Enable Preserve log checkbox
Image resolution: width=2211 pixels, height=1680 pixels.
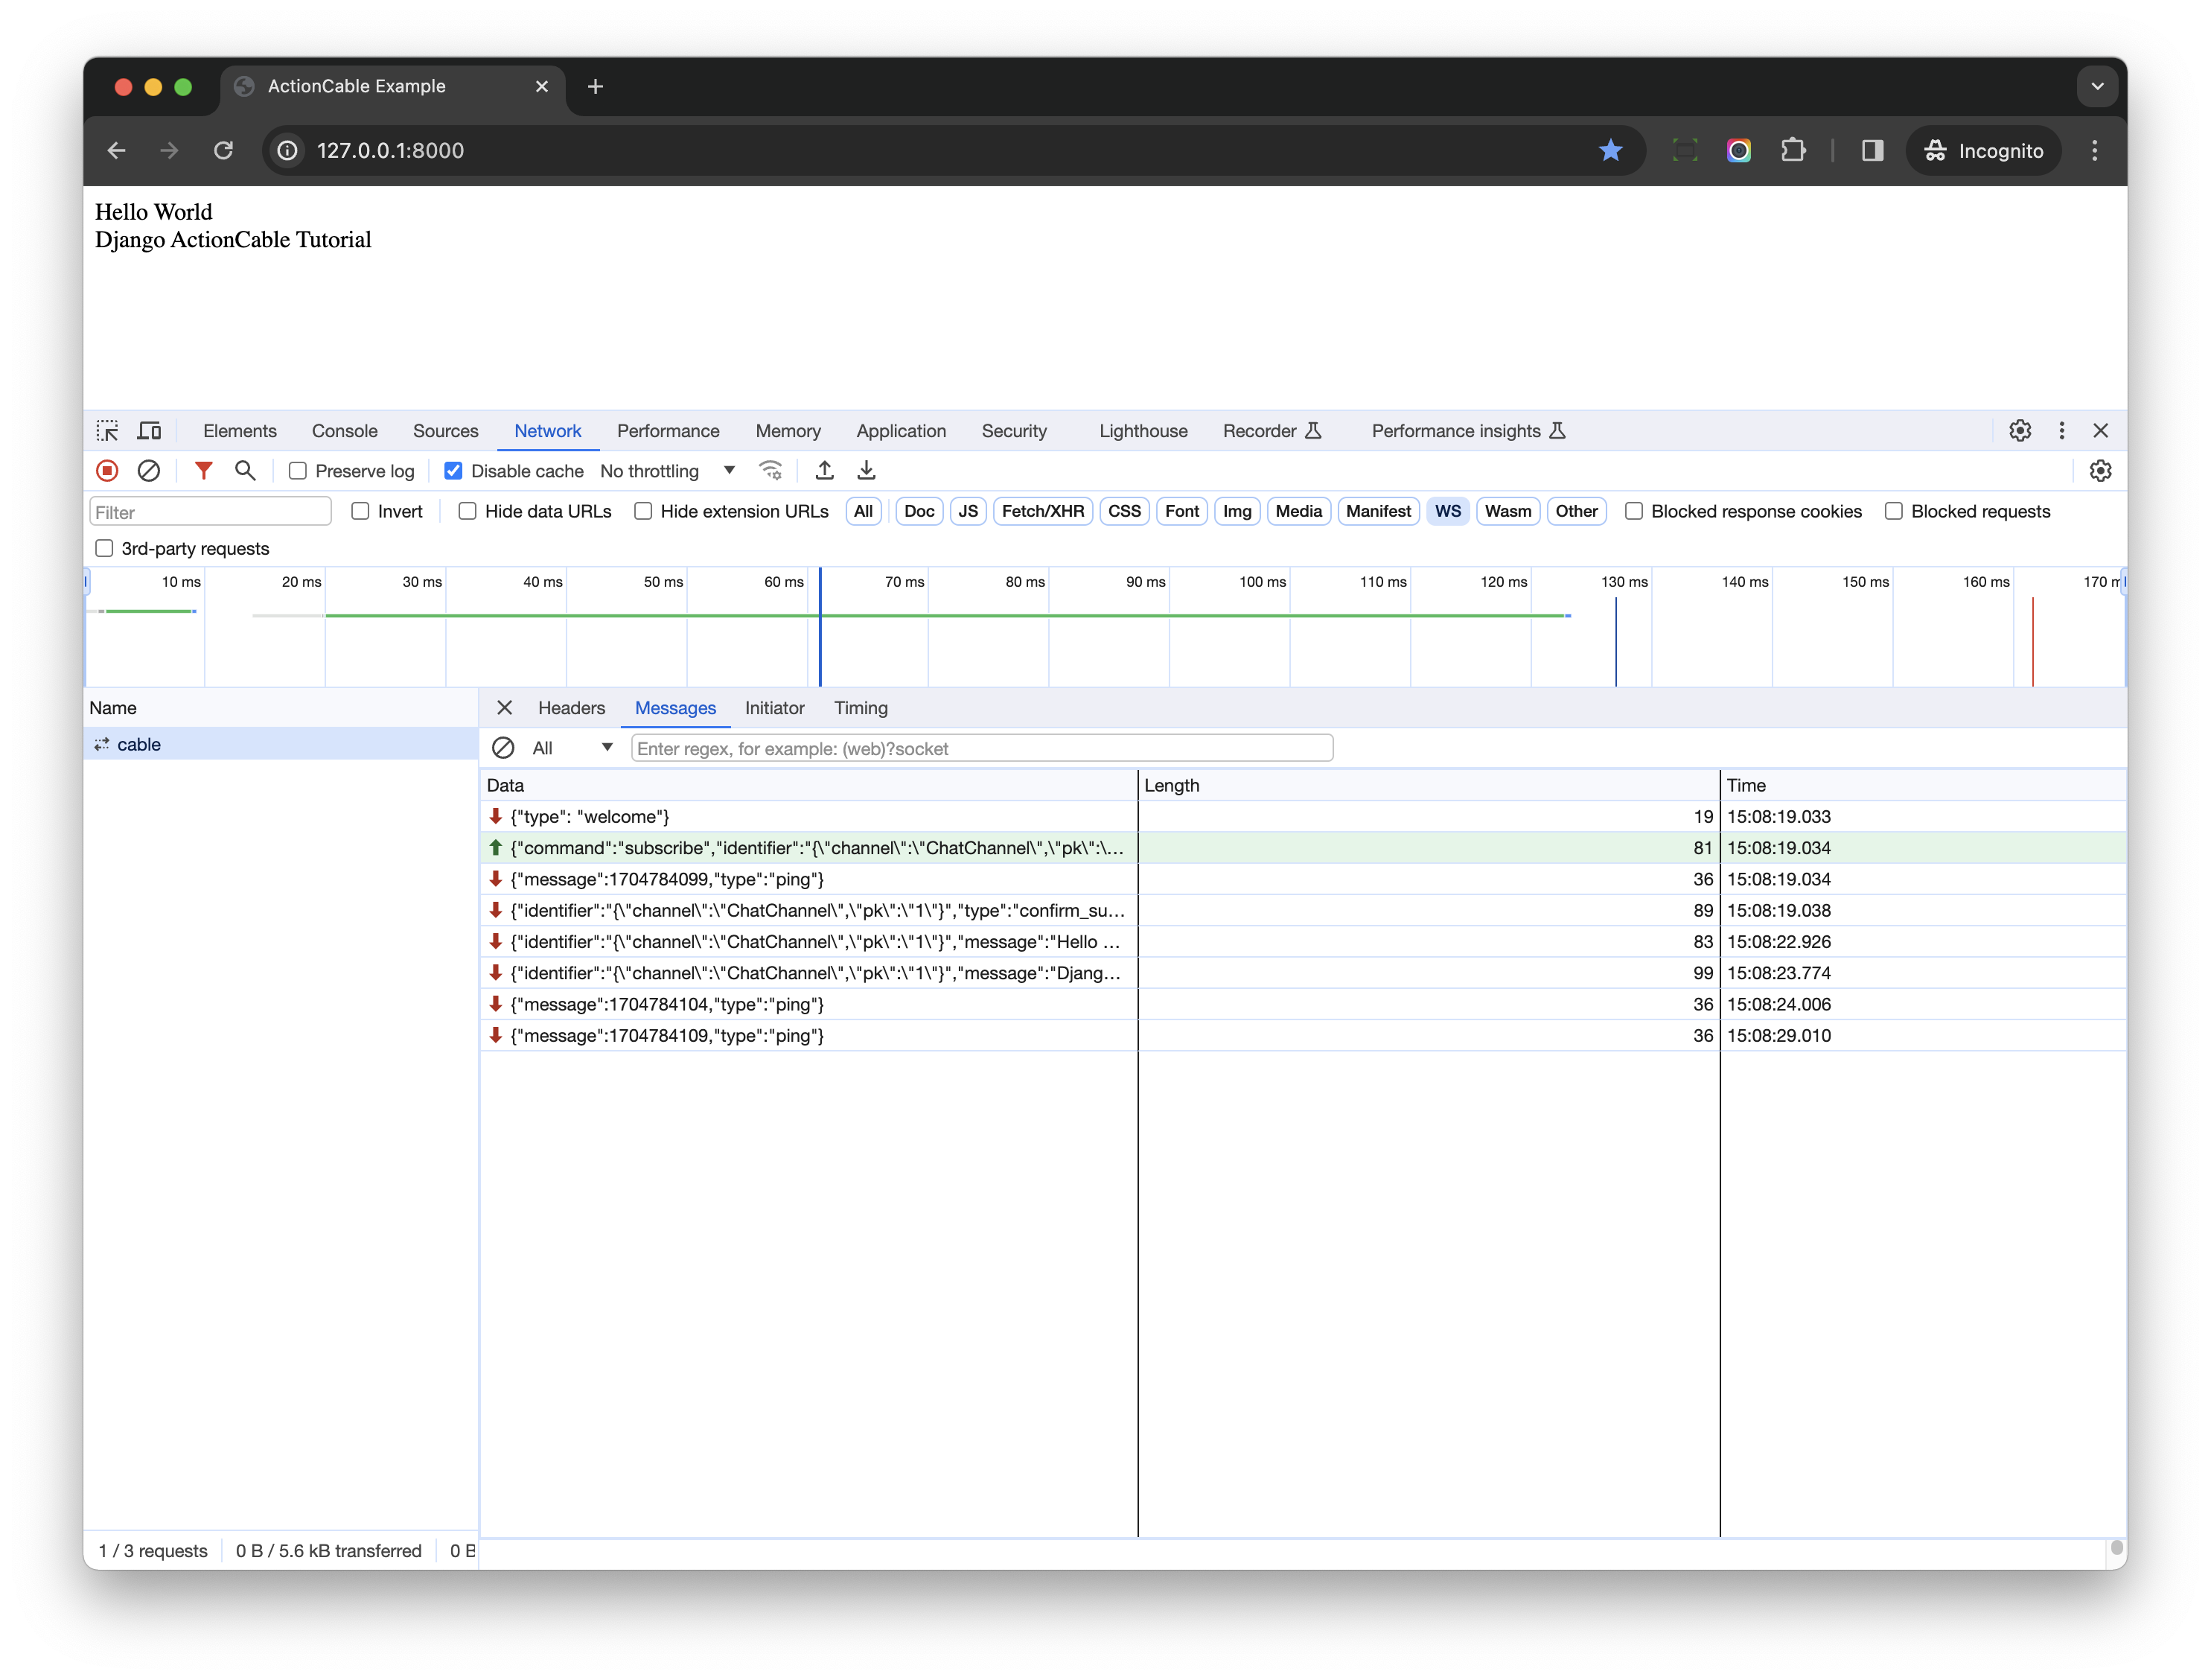click(298, 471)
